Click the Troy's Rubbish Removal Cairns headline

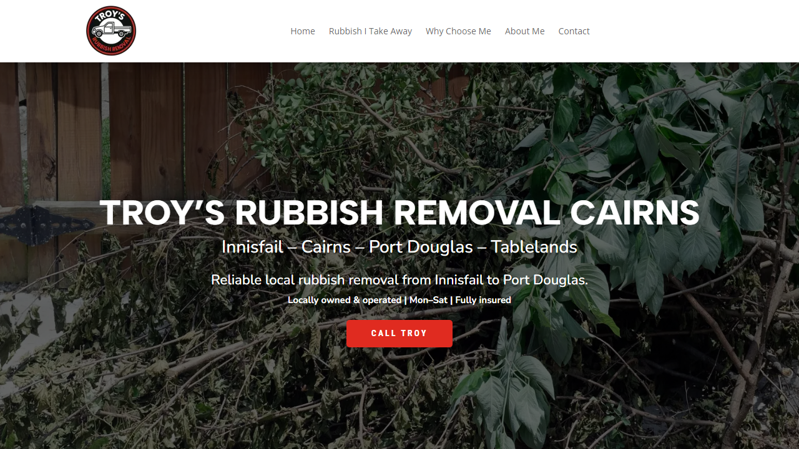399,213
